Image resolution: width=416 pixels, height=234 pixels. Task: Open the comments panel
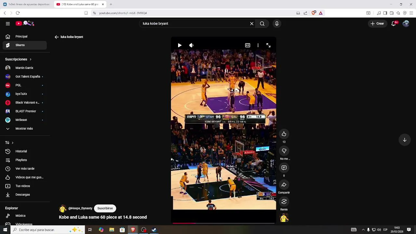tap(284, 168)
